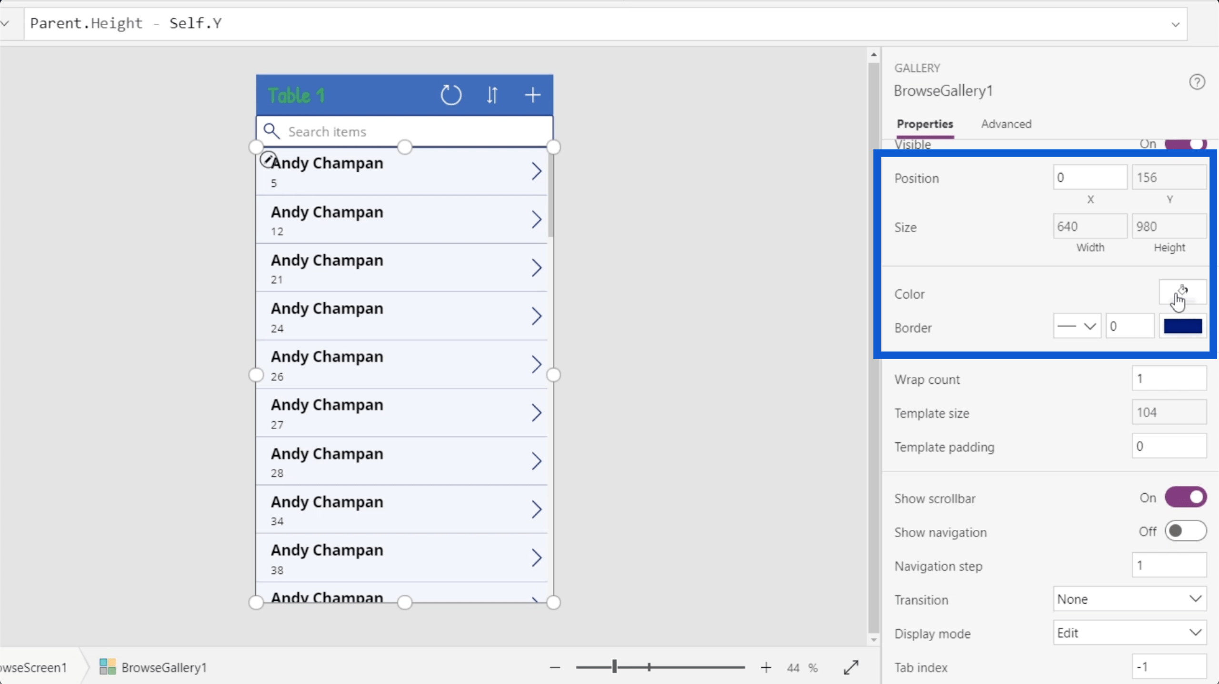Click the plus icon to add item

pyautogui.click(x=532, y=95)
